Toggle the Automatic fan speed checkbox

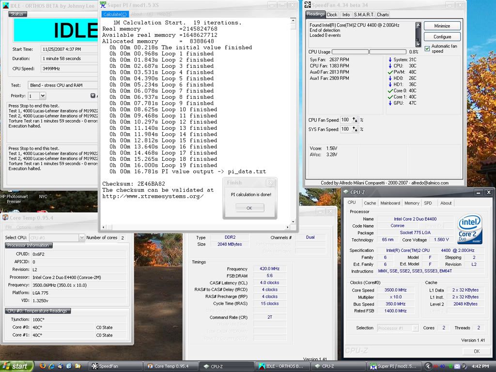[427, 49]
